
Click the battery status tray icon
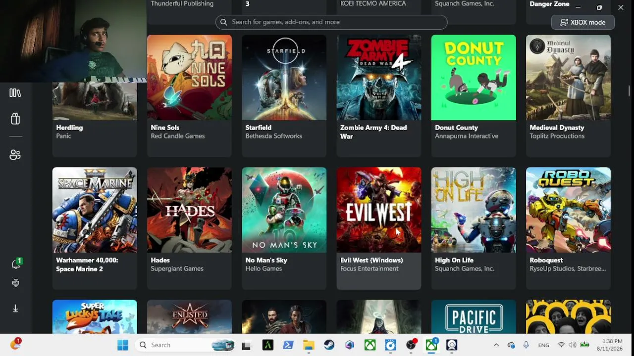(x=584, y=345)
